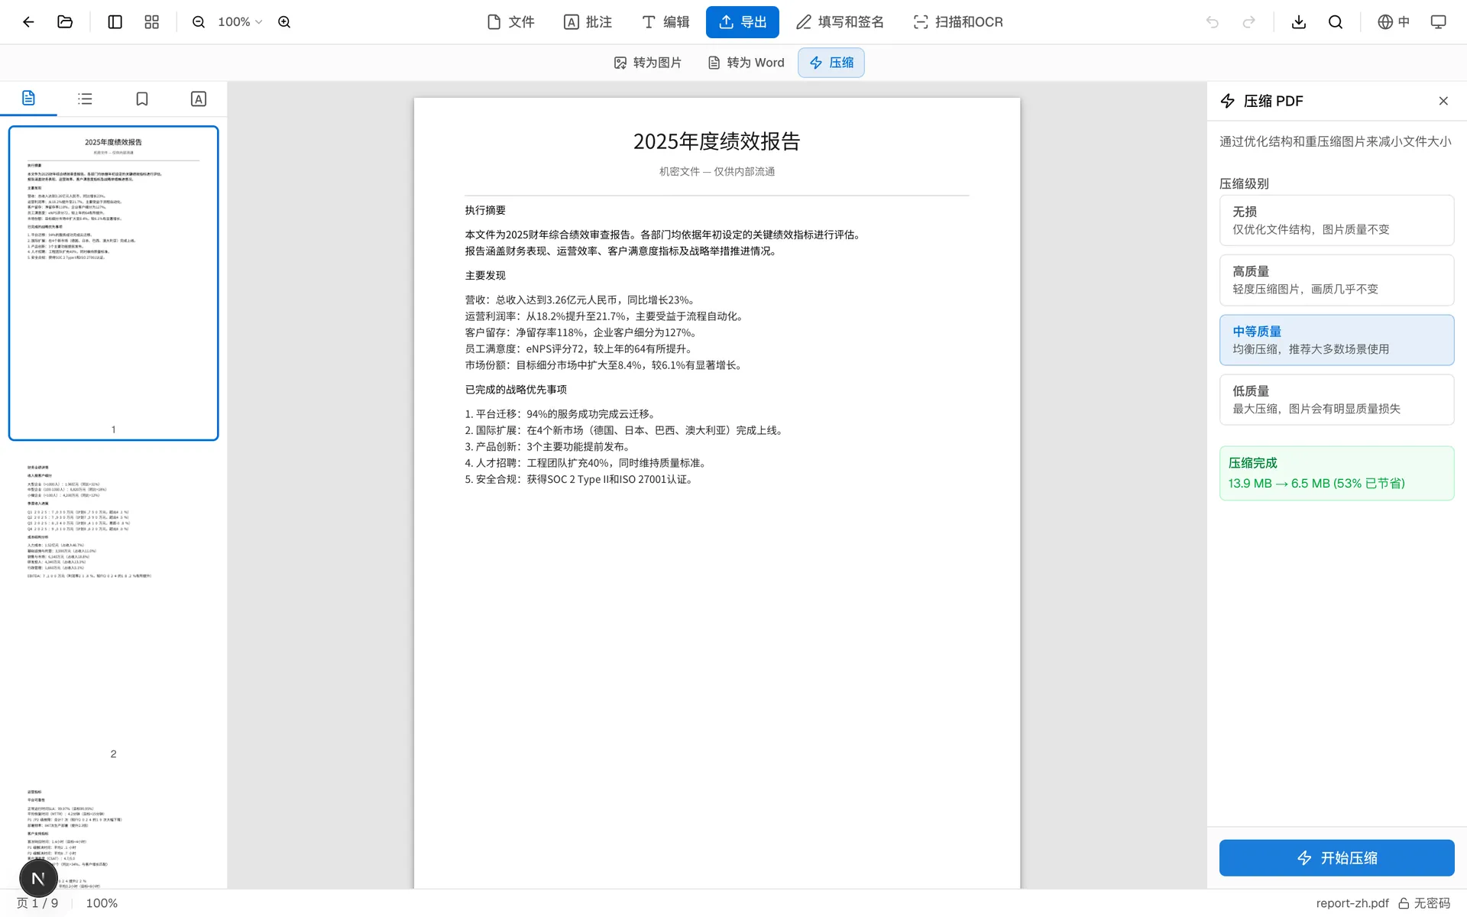
Task: Click the 主要发现 heading
Action: pos(485,275)
